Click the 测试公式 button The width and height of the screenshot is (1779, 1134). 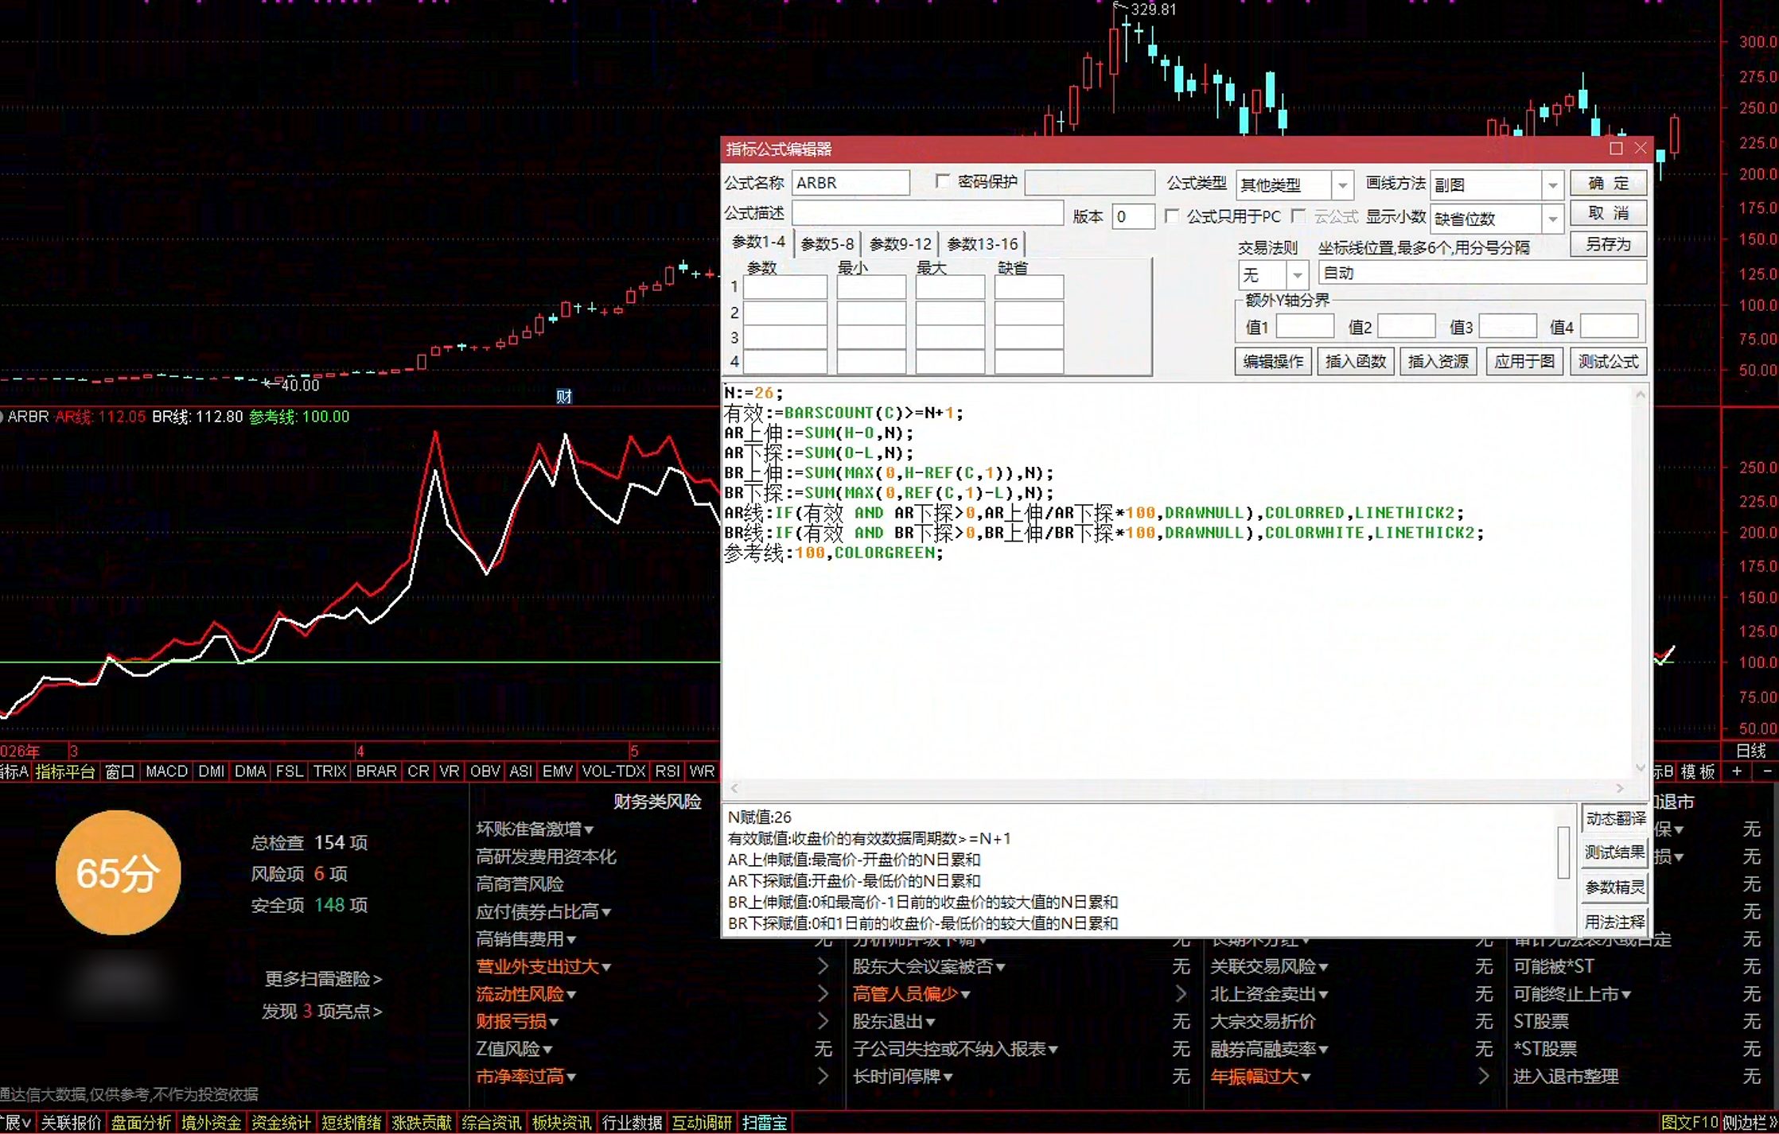point(1608,362)
